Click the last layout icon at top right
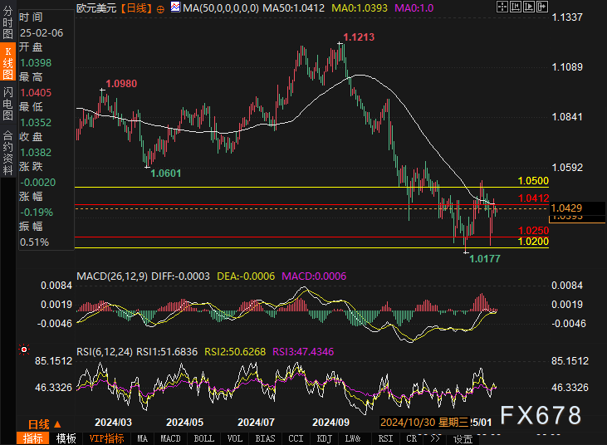Screen dimensions: 607x445 pyautogui.click(x=541, y=7)
